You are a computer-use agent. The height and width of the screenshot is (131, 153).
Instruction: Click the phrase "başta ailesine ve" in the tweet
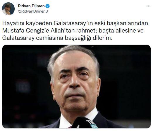(121, 30)
